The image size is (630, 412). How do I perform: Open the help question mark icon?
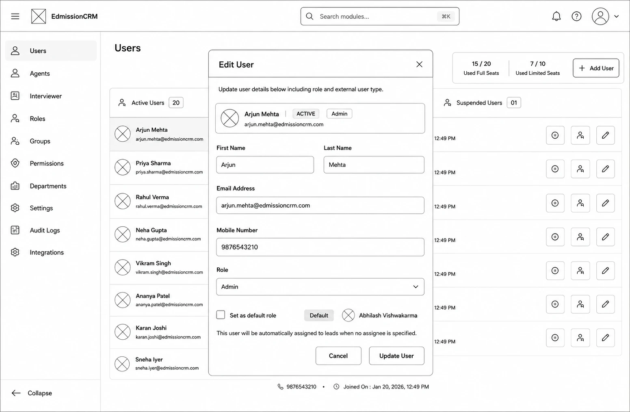(576, 16)
